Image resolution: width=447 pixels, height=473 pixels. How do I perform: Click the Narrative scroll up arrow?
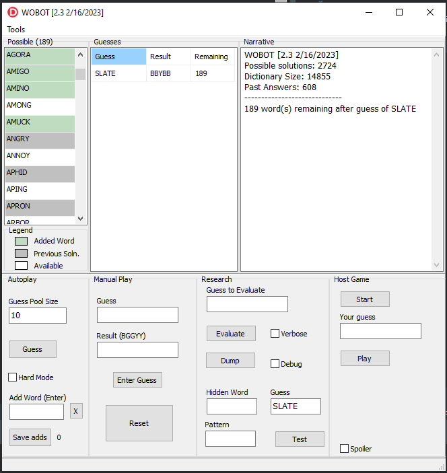coord(436,54)
